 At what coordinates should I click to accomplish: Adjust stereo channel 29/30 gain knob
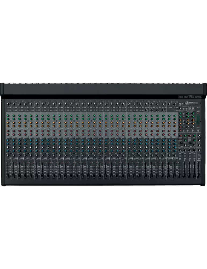coord(169,104)
